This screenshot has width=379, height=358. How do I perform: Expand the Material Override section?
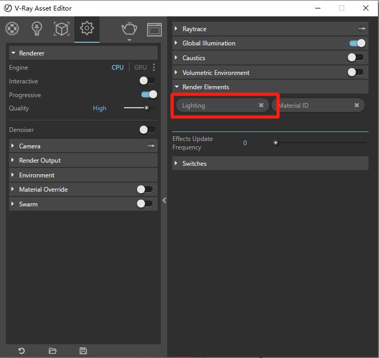coord(83,189)
